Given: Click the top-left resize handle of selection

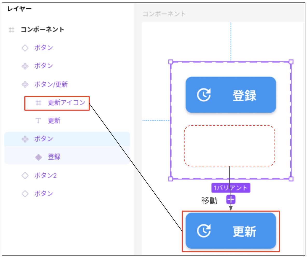Looking at the screenshot, I should 171,62.
